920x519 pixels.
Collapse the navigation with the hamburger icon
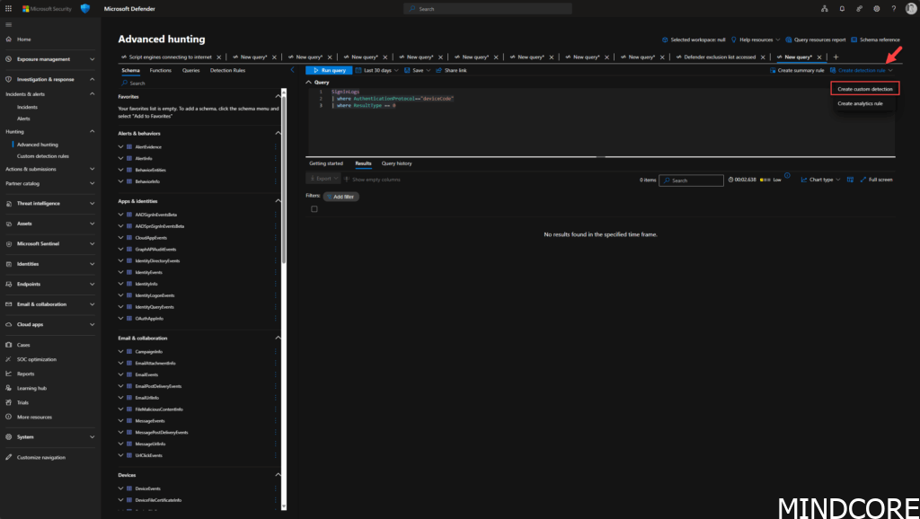8,24
